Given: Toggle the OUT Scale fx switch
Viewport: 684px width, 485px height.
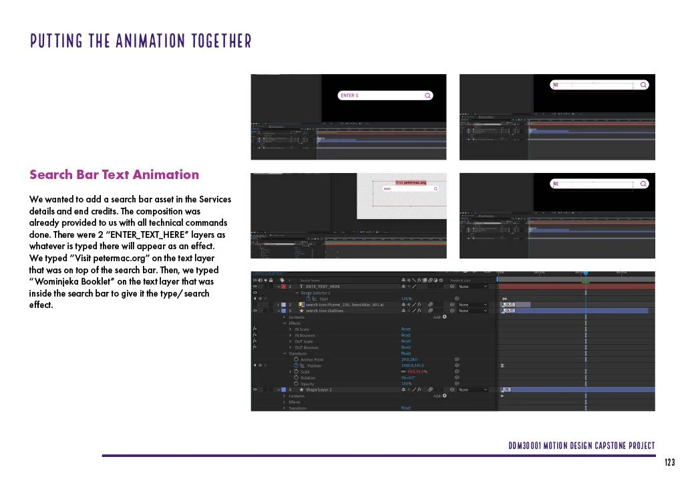Looking at the screenshot, I should [254, 341].
